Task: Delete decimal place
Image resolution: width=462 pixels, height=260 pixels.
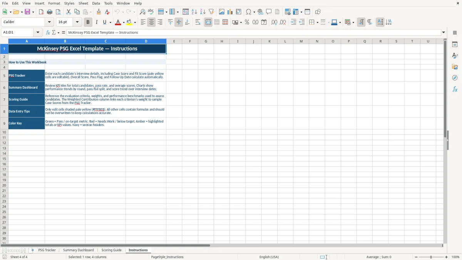Action: [283, 22]
